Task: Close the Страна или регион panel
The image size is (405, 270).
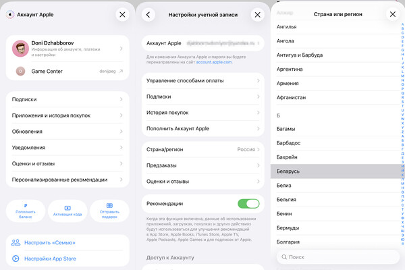Action: (393, 14)
